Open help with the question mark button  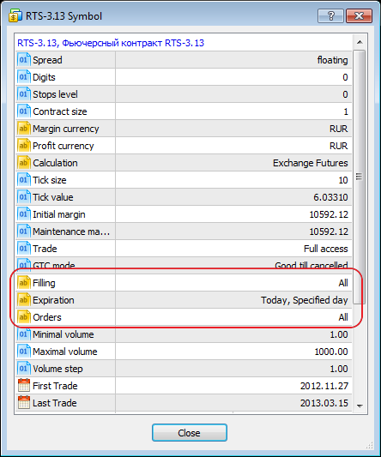[x=330, y=15]
